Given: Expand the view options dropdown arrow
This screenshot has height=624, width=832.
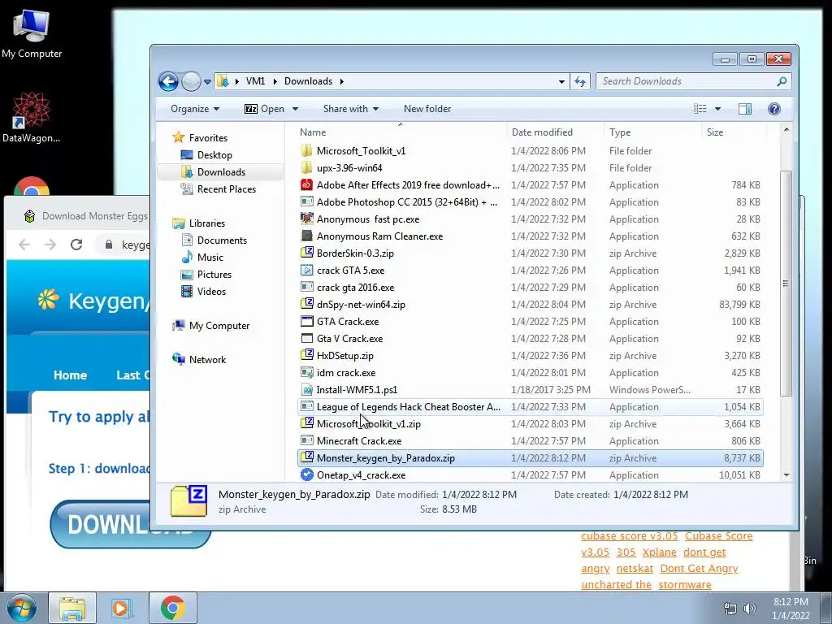Looking at the screenshot, I should pyautogui.click(x=717, y=109).
